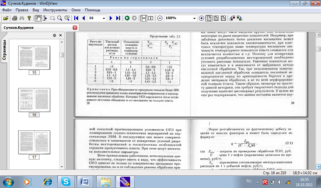Open the Правка menu
The height and width of the screenshot is (188, 321).
click(x=22, y=10)
